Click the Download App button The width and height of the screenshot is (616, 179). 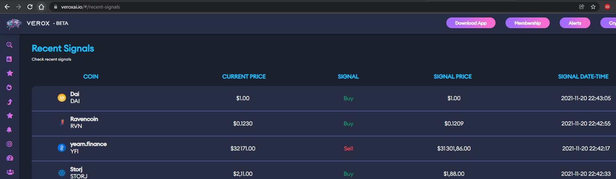(x=471, y=23)
